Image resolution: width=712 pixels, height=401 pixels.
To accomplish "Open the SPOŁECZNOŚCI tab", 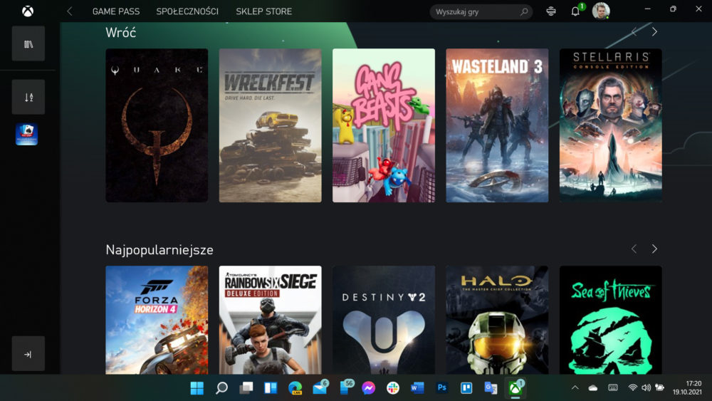I will point(187,11).
